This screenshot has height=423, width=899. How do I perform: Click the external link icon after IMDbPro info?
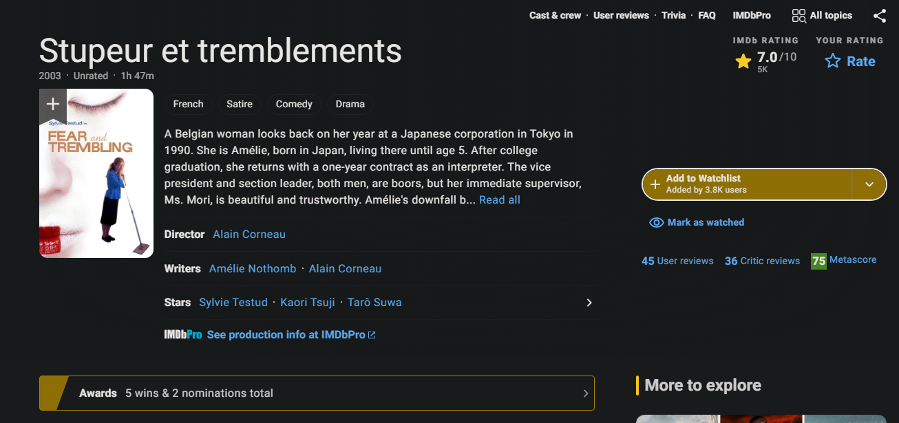(372, 335)
